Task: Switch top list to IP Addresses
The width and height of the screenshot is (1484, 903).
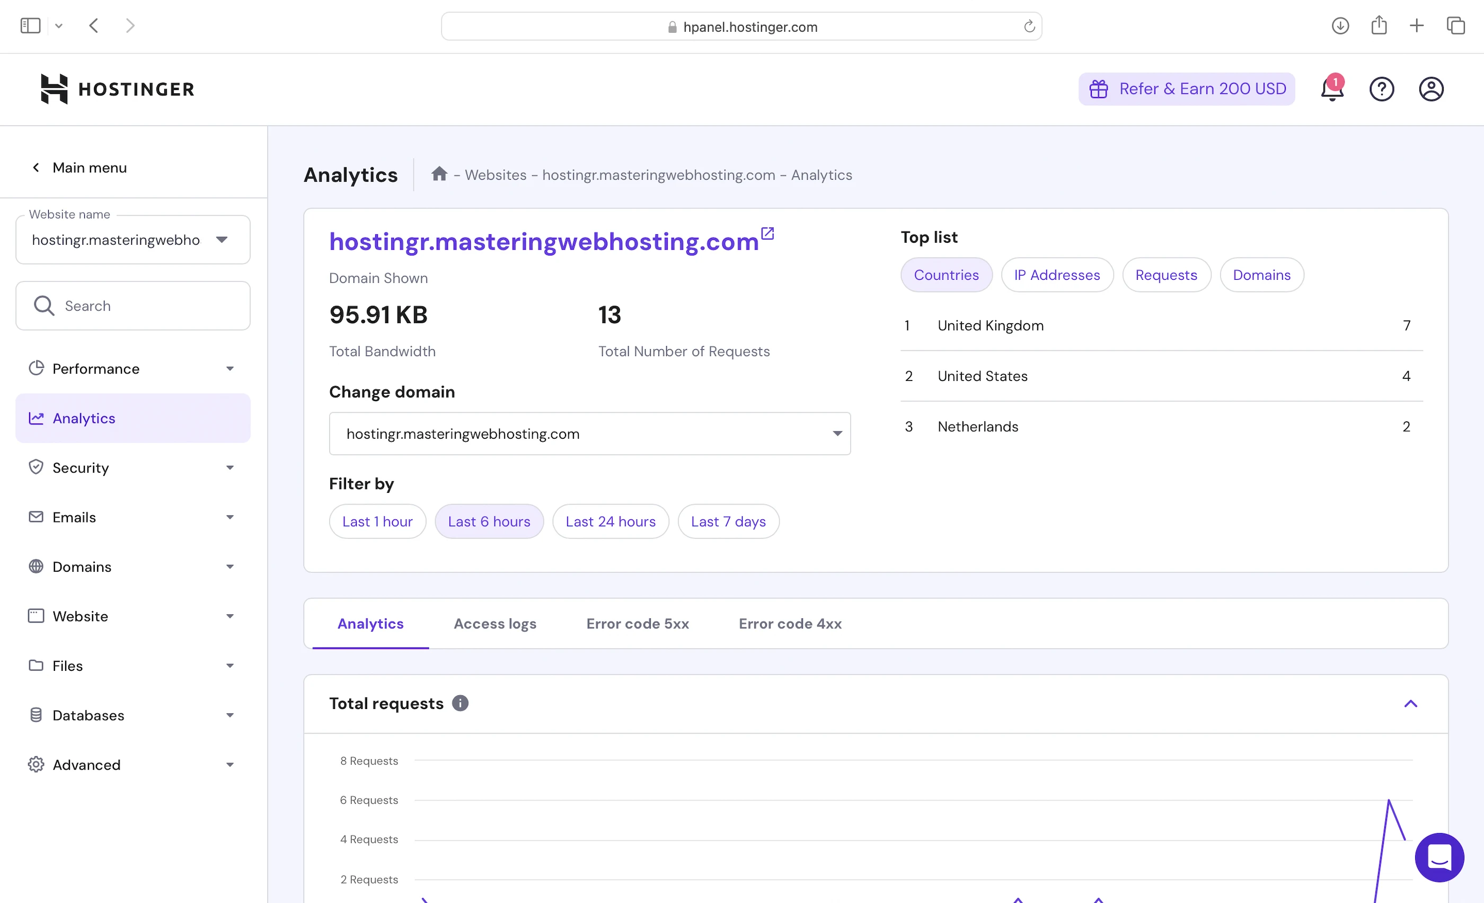Action: pyautogui.click(x=1056, y=275)
